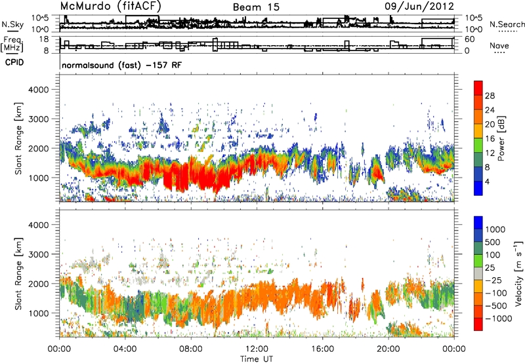Screen dimensions: 525x363
Task: Click the 2000 tick in velocity panel
Action: (x=38, y=284)
